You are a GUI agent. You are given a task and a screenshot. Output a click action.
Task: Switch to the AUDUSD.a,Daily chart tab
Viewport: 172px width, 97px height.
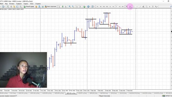point(47,93)
